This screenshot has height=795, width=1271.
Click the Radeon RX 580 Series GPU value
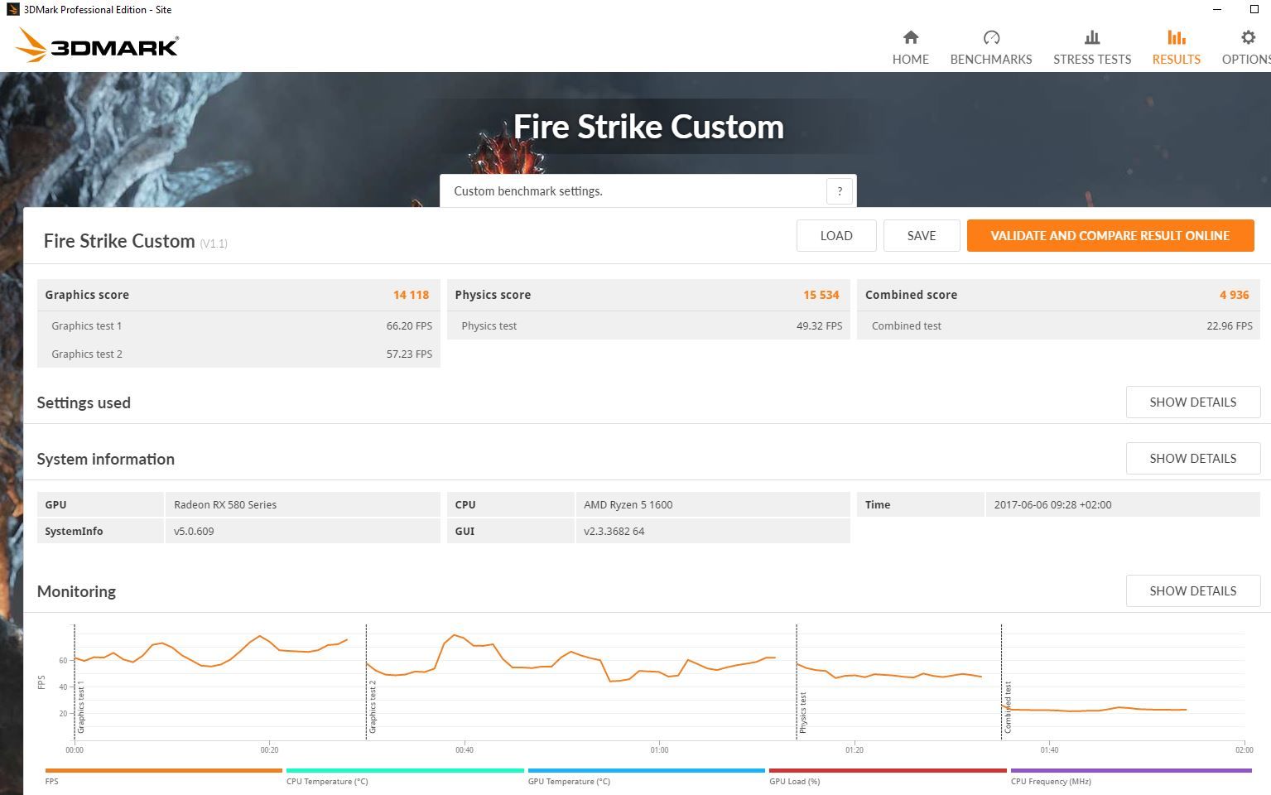coord(225,505)
